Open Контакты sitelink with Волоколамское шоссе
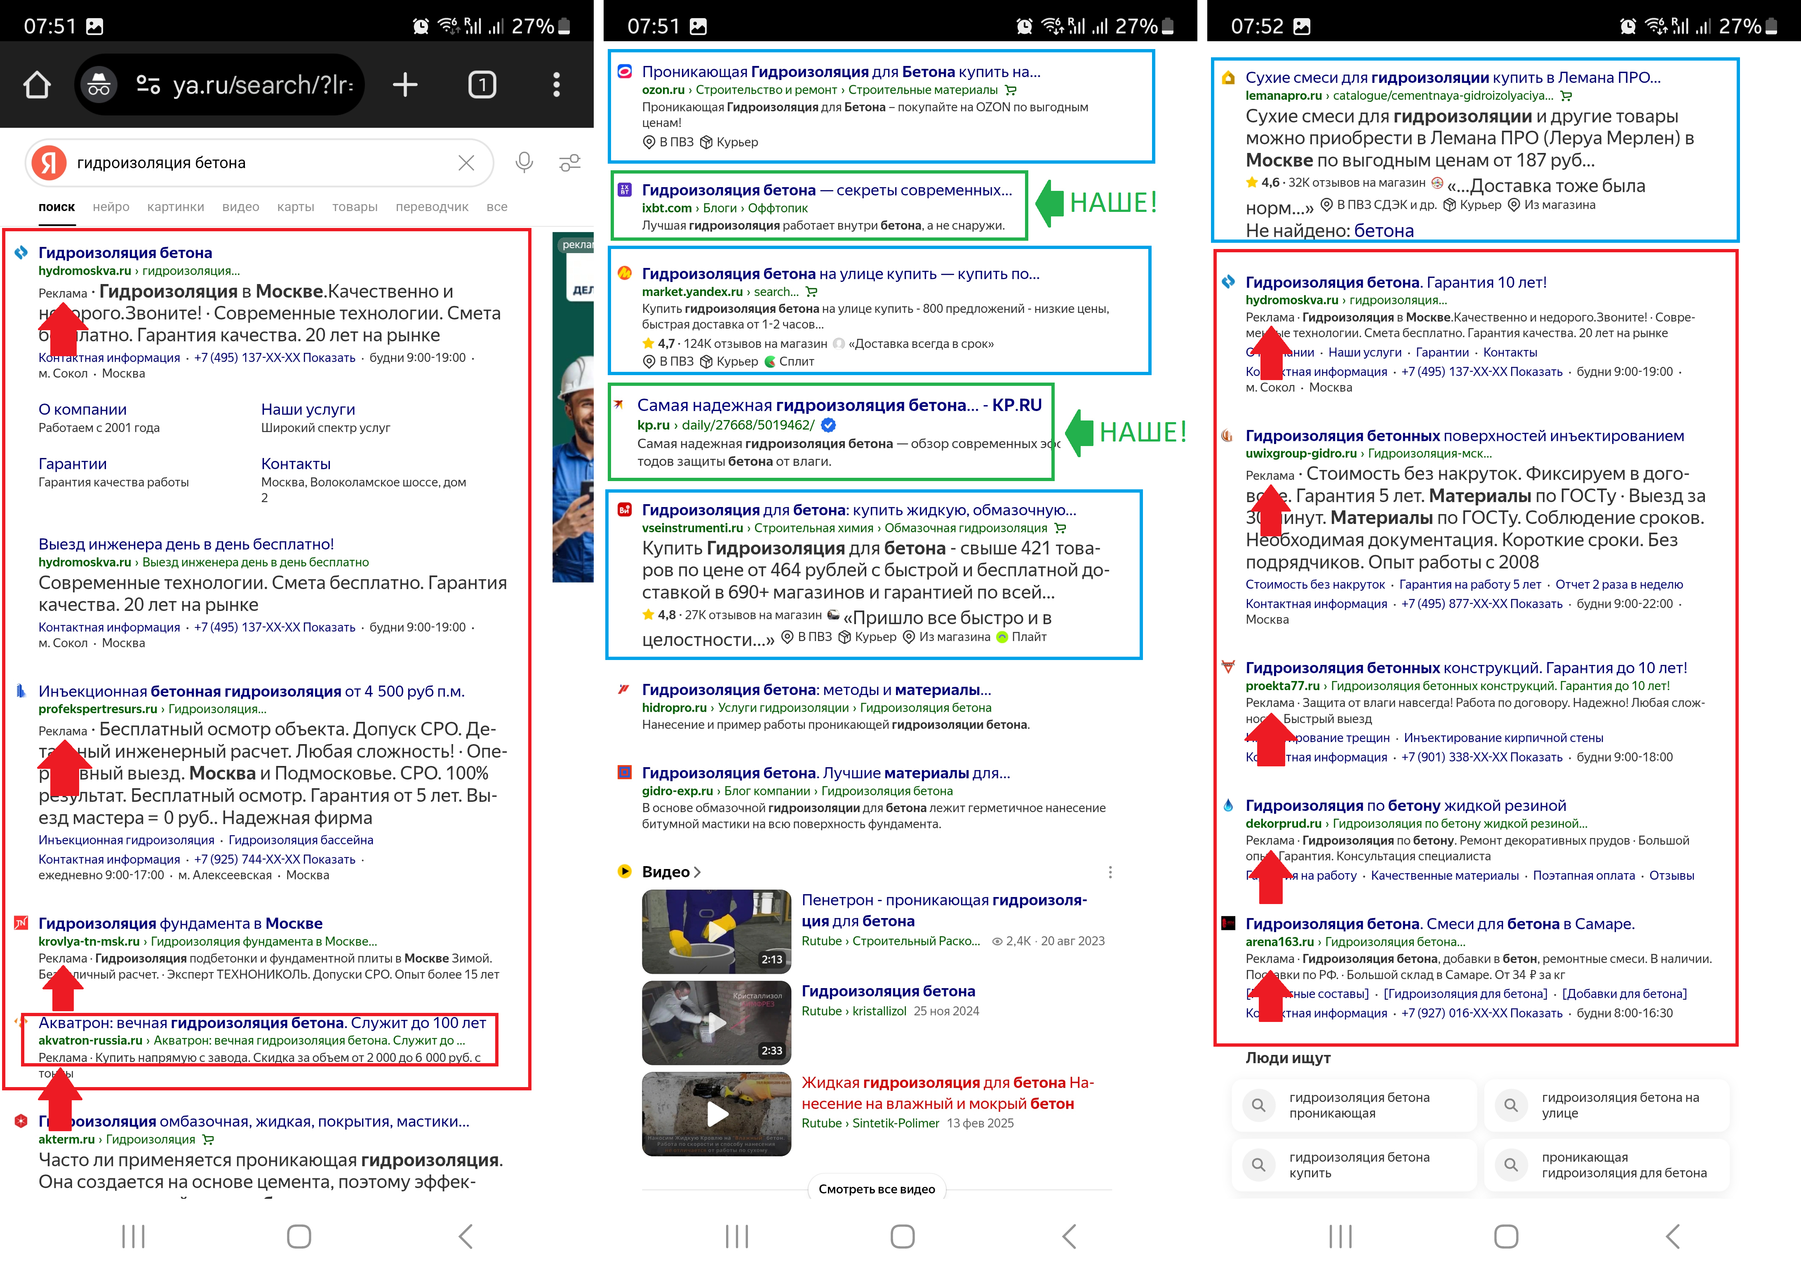Screen dimensions: 1801x1273 pyautogui.click(x=296, y=463)
